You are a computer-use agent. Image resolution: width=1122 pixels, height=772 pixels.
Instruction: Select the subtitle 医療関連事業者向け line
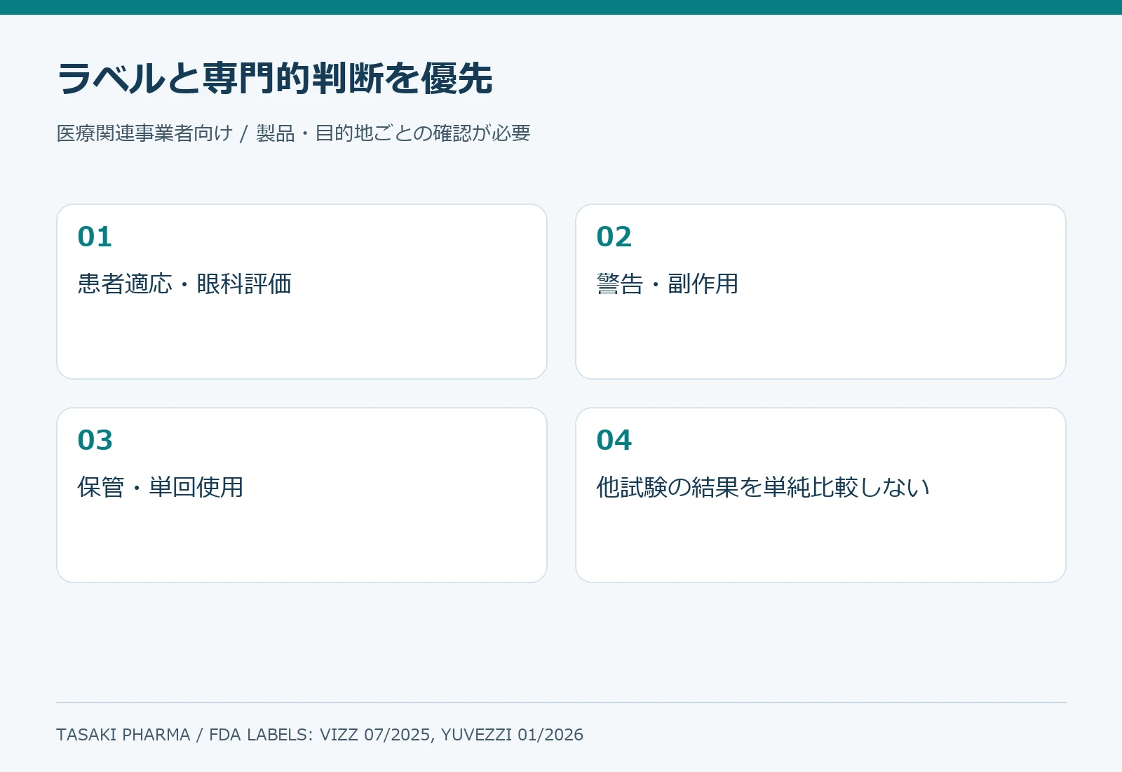tap(293, 133)
